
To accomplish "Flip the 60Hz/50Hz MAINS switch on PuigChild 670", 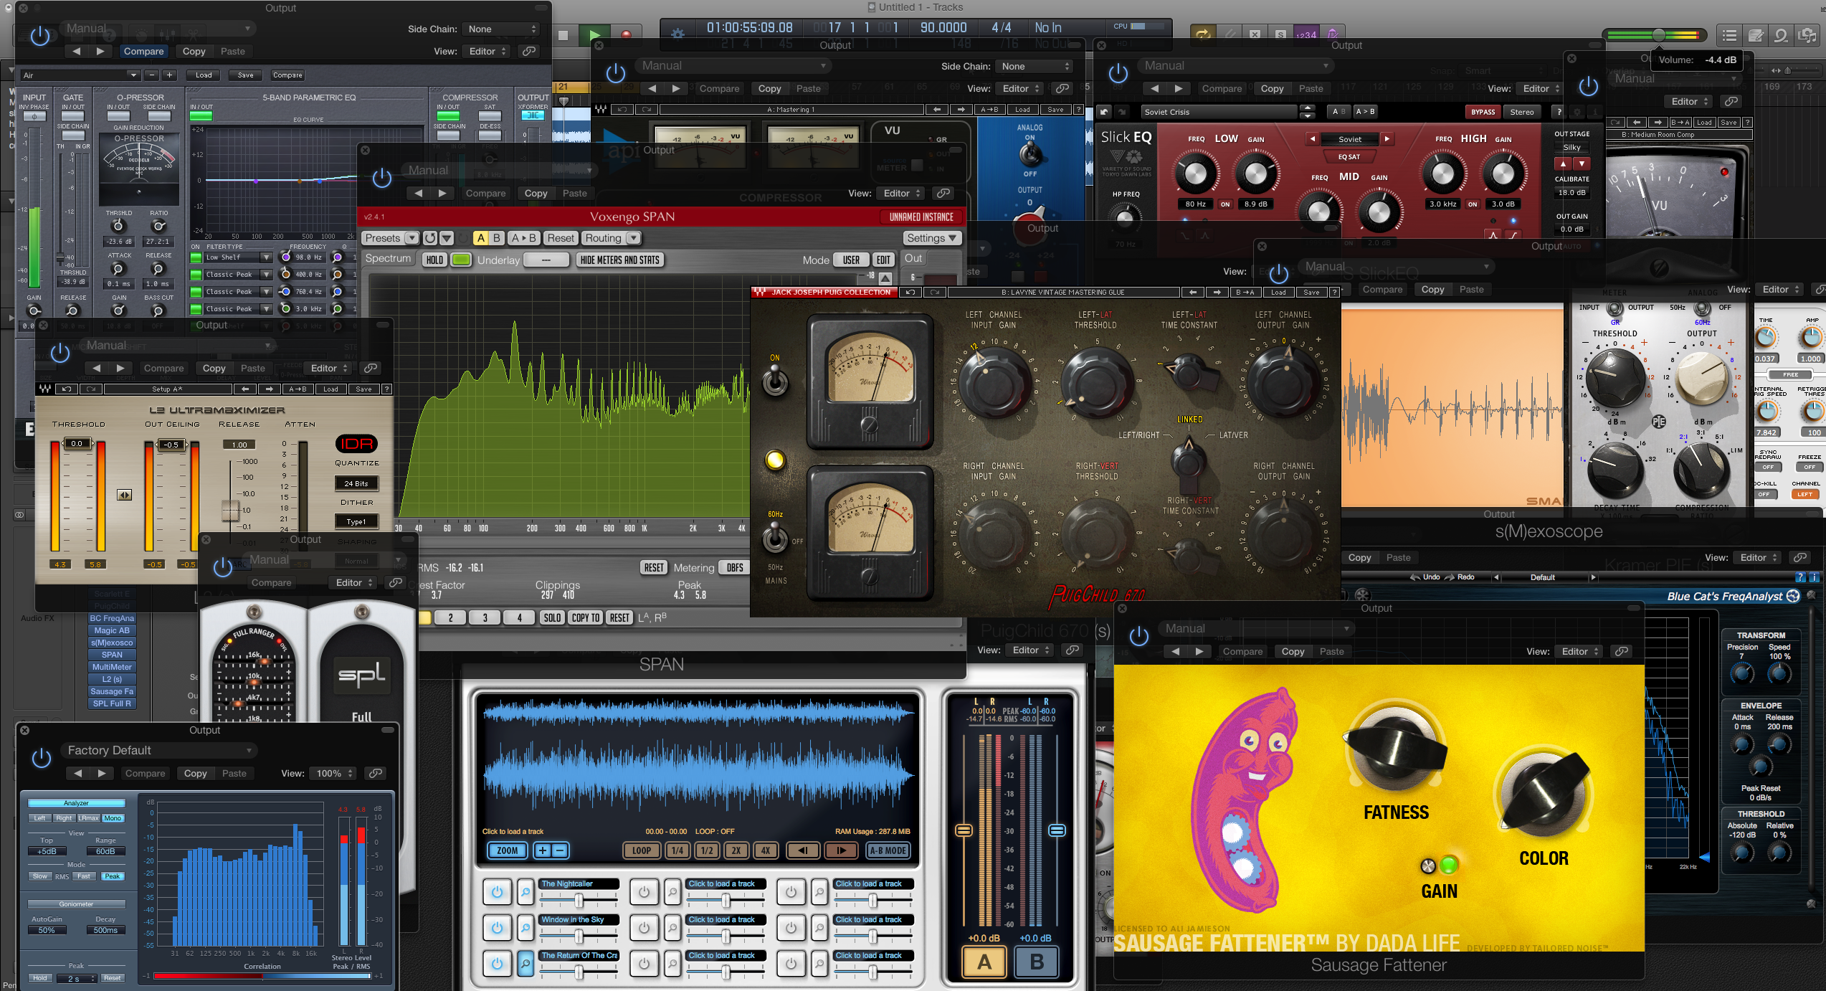I will (x=775, y=538).
